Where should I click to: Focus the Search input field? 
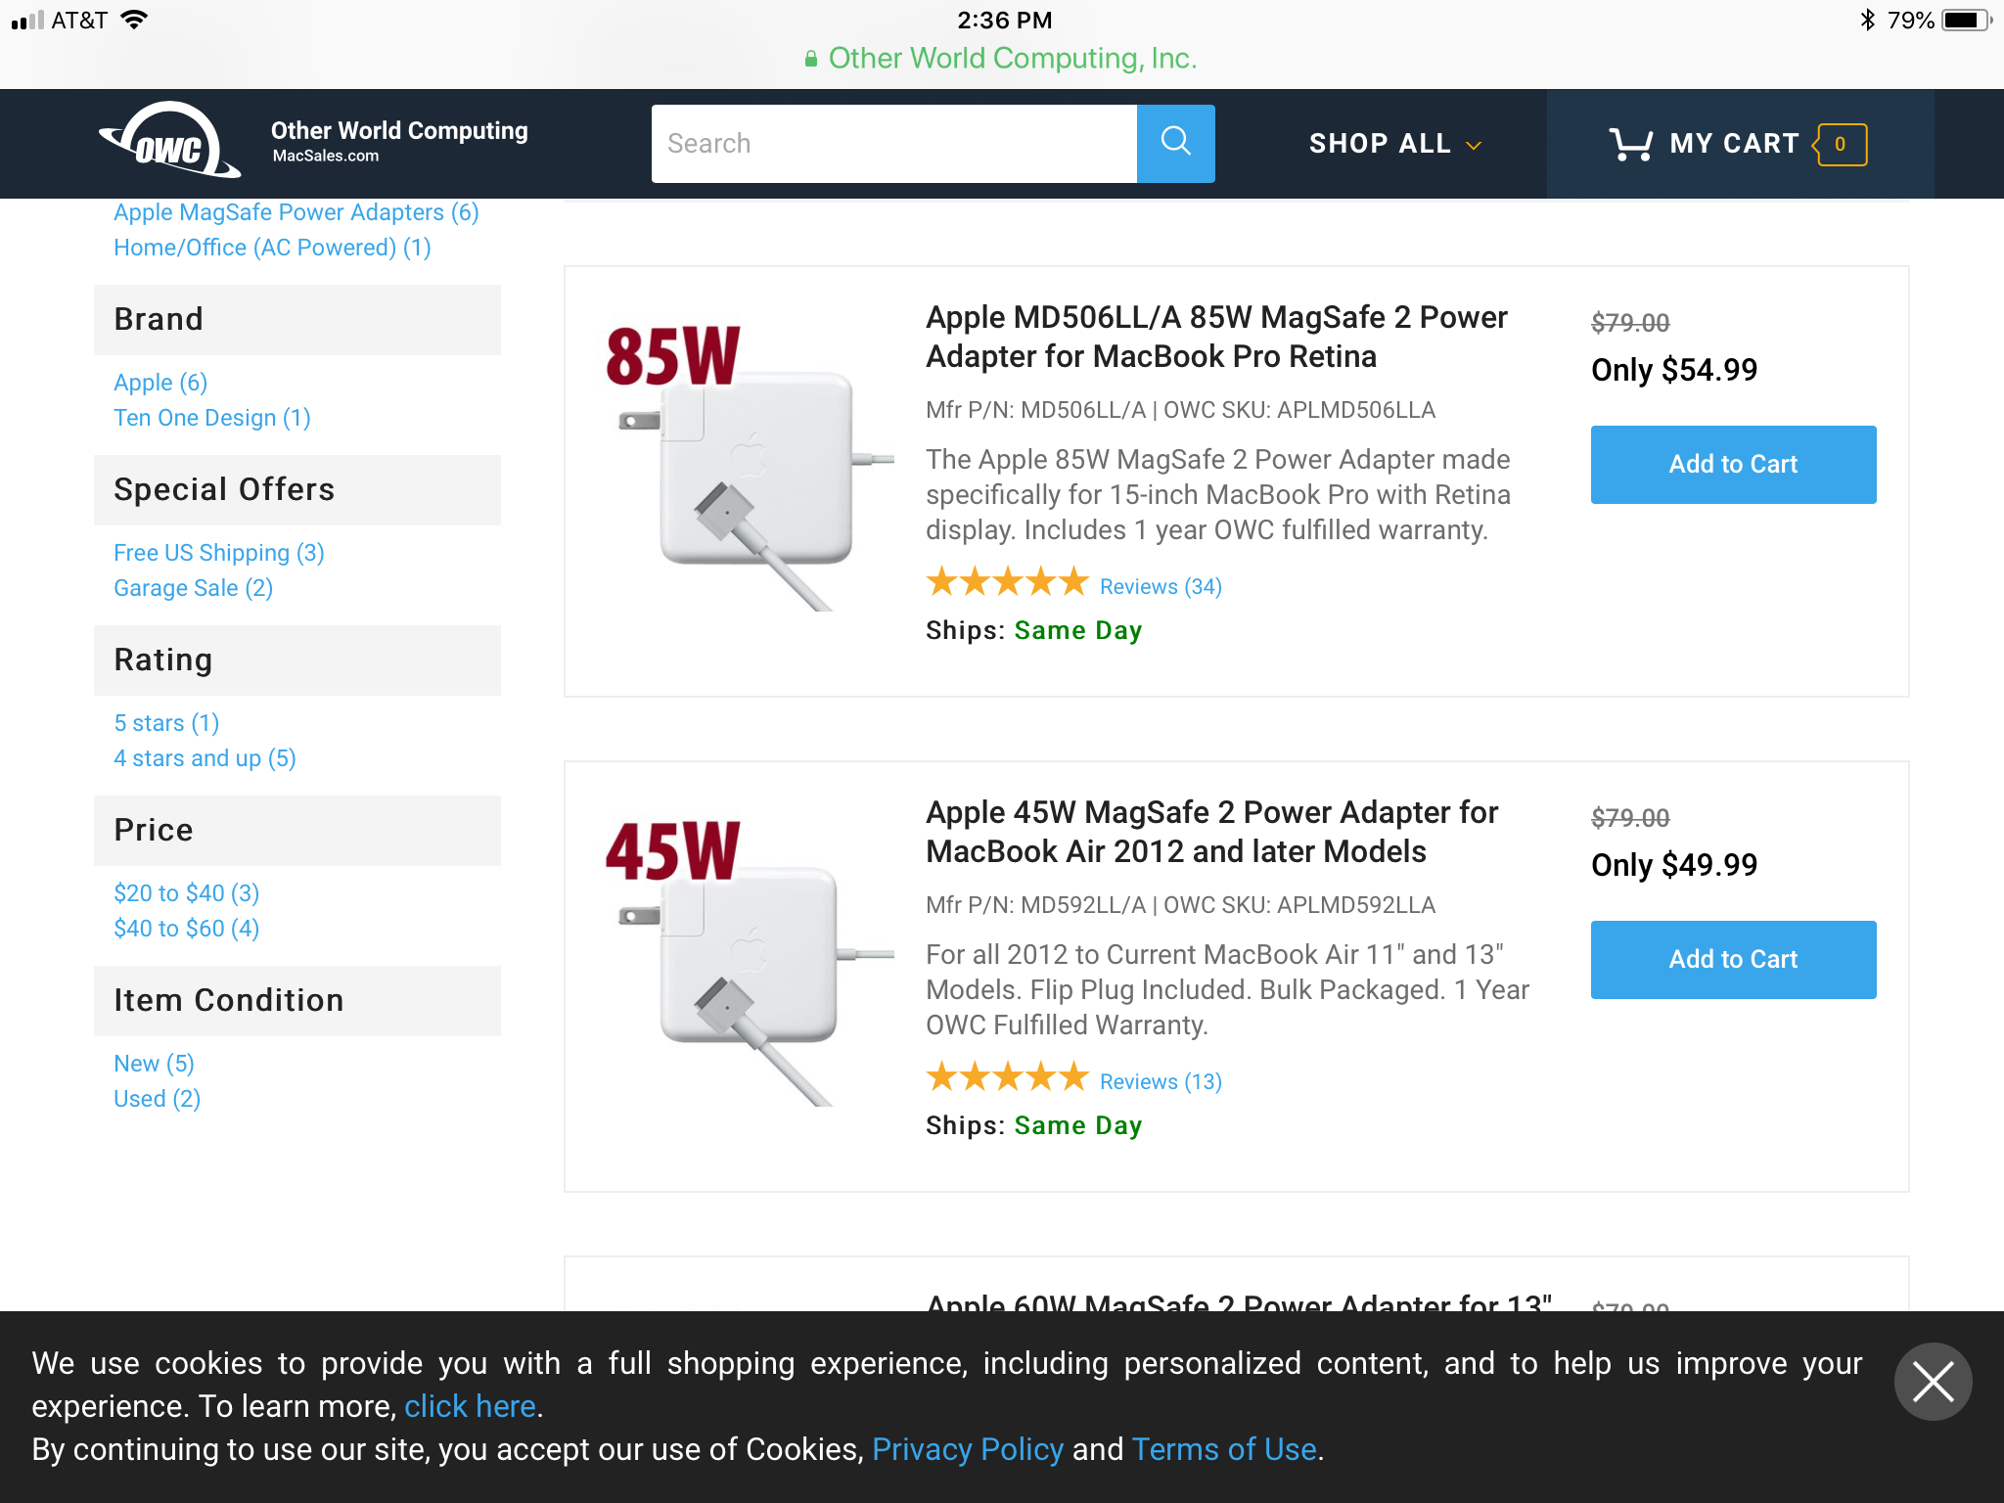pyautogui.click(x=894, y=143)
